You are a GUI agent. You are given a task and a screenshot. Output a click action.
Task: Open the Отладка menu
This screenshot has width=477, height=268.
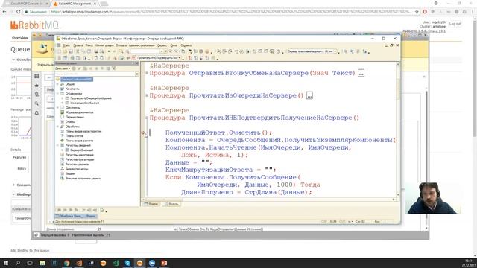[121, 45]
